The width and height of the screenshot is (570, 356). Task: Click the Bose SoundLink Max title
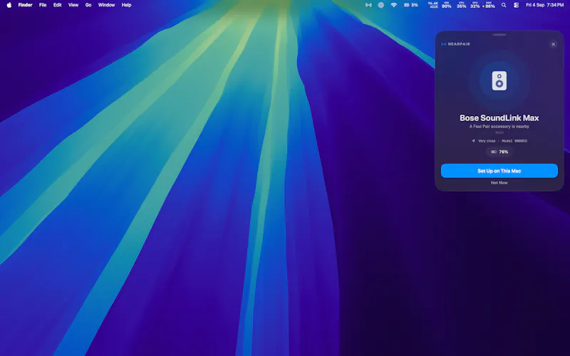pyautogui.click(x=499, y=117)
